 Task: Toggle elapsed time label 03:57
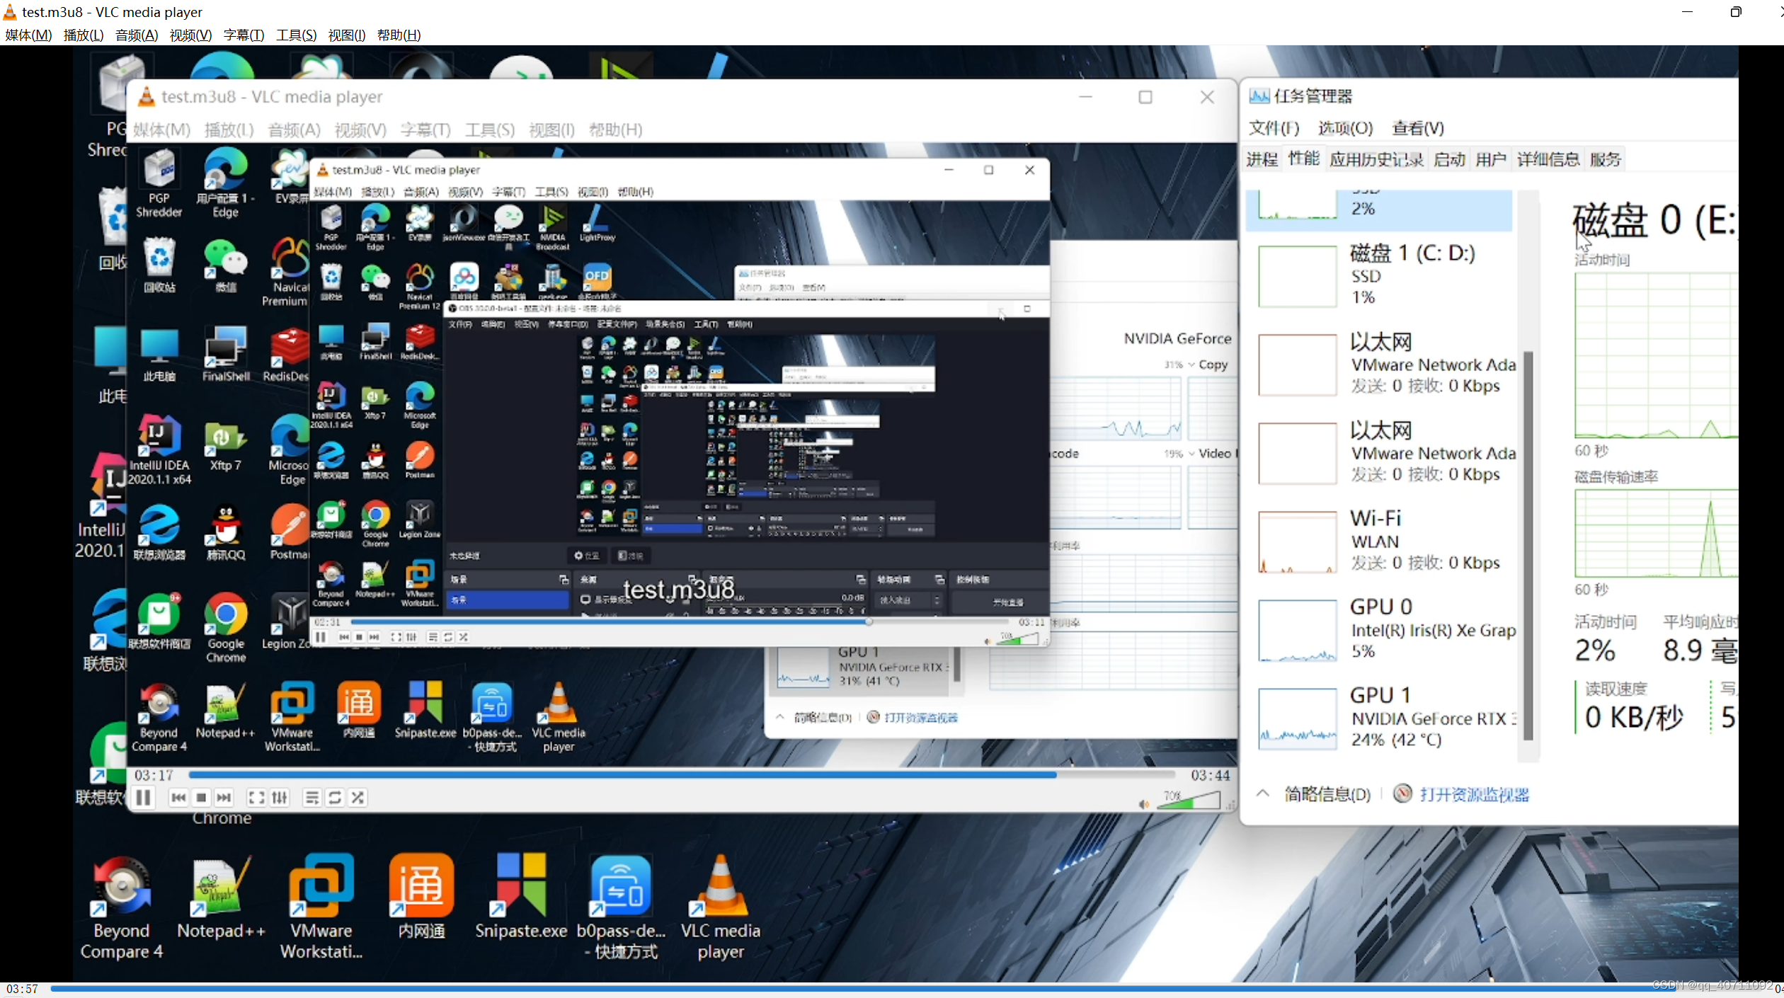[23, 989]
